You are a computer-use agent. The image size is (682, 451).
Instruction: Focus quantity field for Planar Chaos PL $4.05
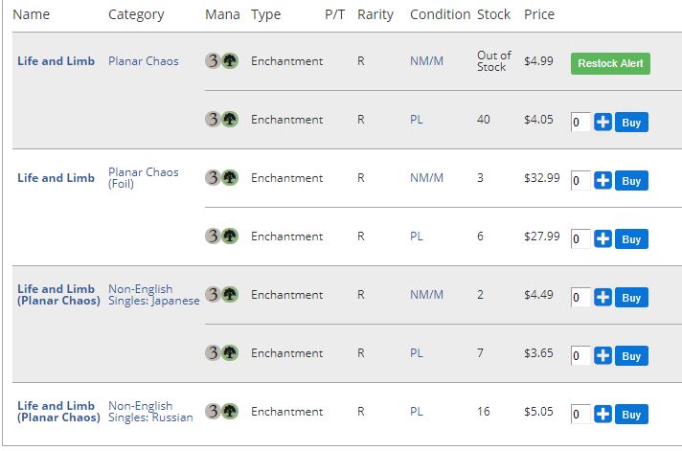click(580, 123)
